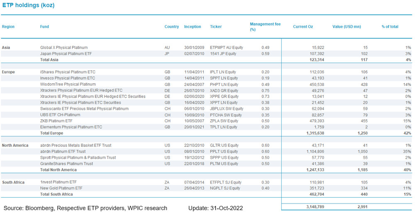The width and height of the screenshot is (415, 213).
Task: Select ticker '1541 JP Equity'
Action: click(x=223, y=53)
